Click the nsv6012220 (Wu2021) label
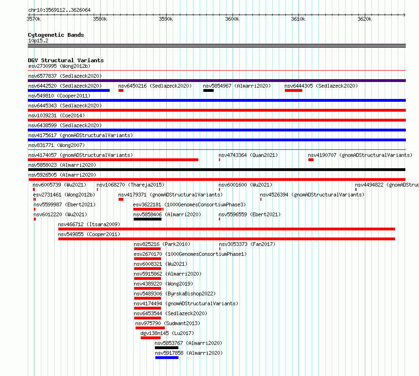The image size is (419, 376). click(60, 214)
